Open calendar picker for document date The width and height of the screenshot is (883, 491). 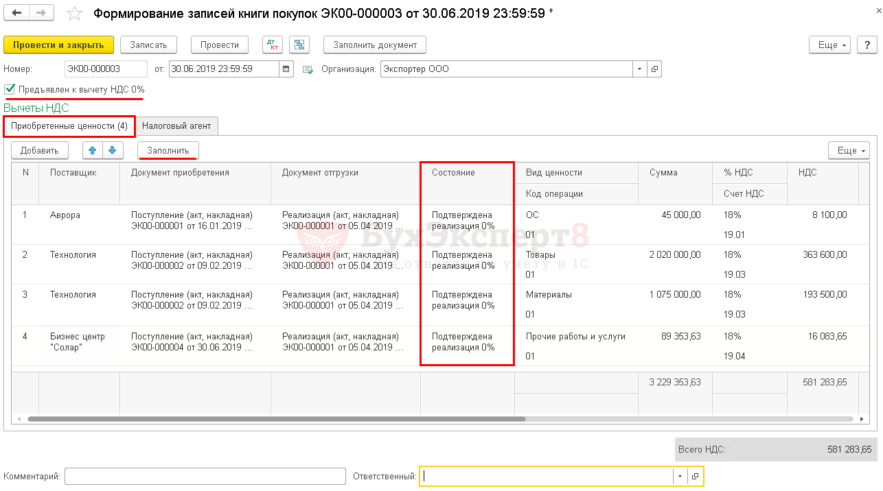click(286, 69)
